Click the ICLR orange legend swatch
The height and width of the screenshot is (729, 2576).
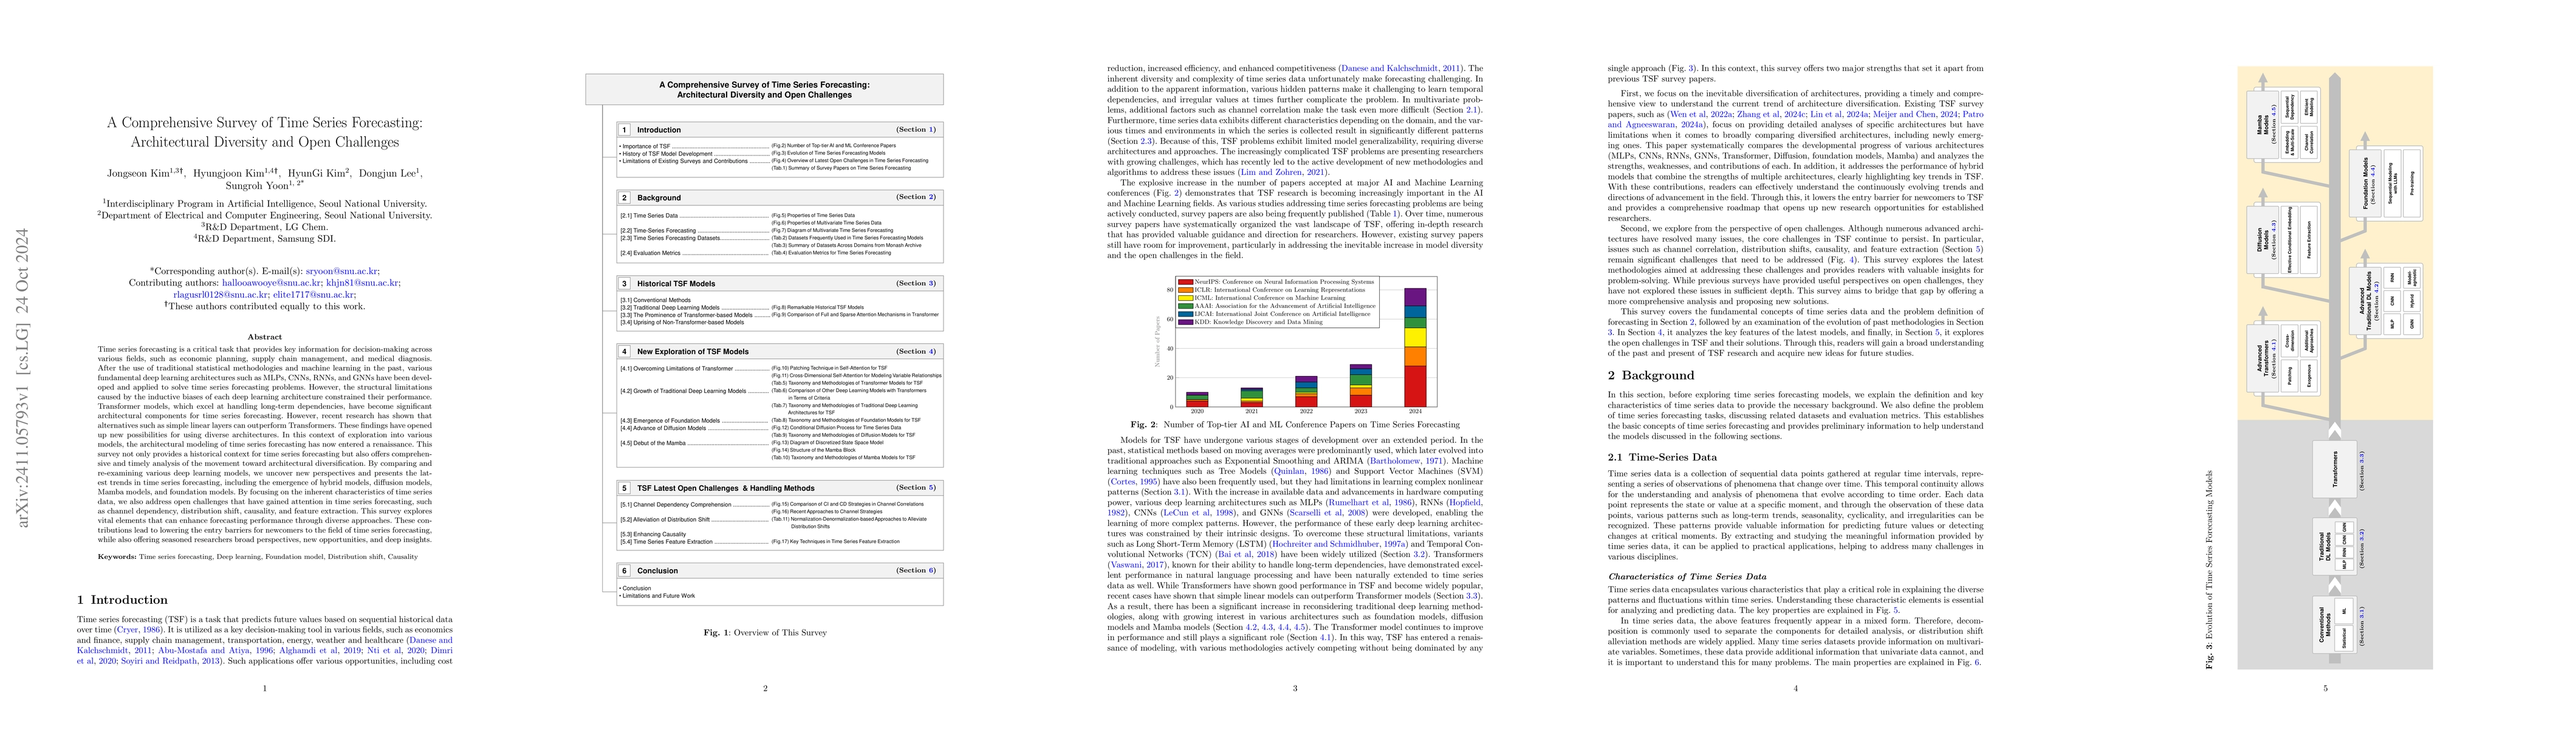pyautogui.click(x=1185, y=290)
